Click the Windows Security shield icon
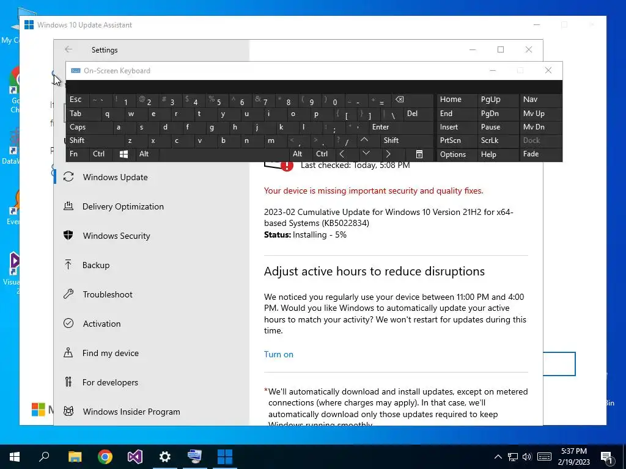626x469 pixels. pos(68,235)
